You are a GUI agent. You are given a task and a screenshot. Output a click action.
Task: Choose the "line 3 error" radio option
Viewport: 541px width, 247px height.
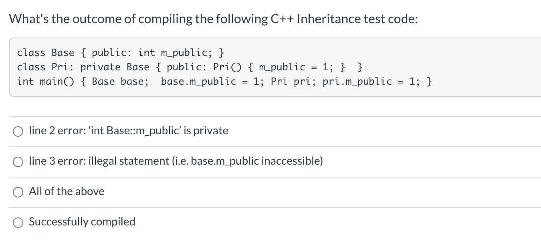point(18,161)
